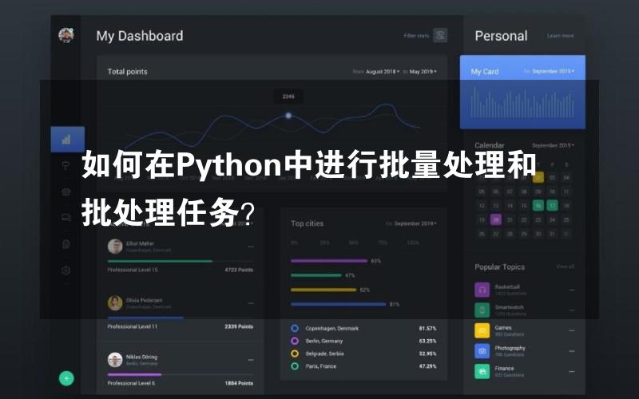Open the settings gear icon in the sidebar
This screenshot has width=639, height=399.
(66, 270)
